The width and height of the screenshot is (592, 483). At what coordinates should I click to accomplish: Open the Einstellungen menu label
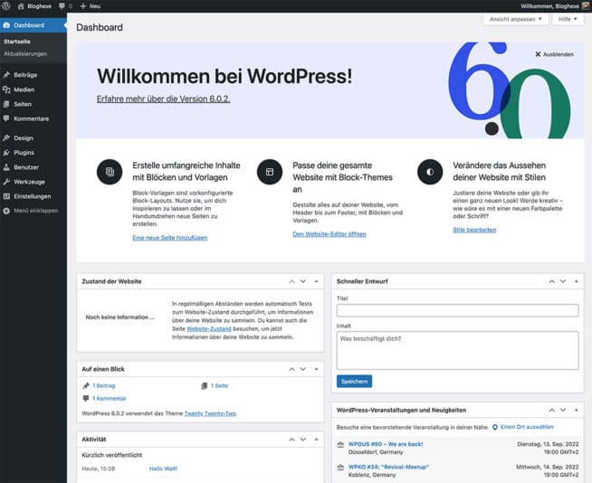pyautogui.click(x=33, y=196)
